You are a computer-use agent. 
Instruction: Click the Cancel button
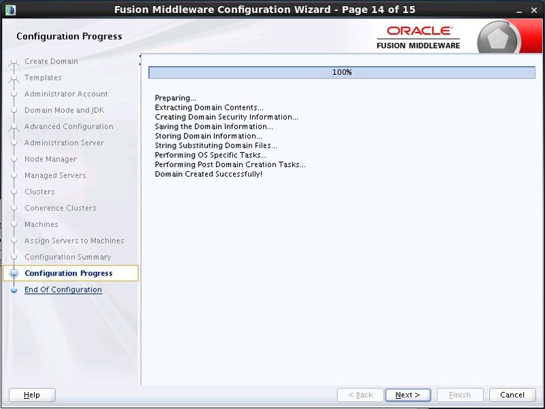512,395
